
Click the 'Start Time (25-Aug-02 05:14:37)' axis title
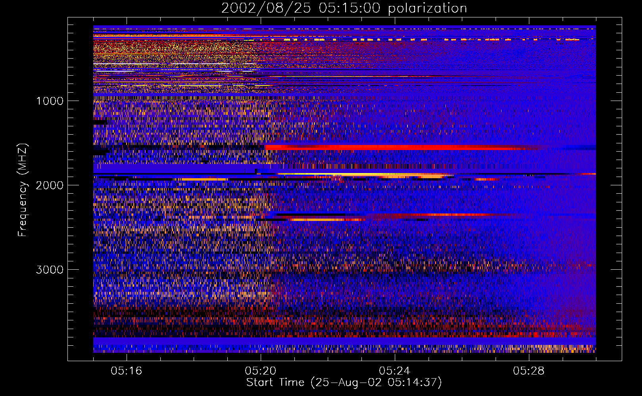344,383
